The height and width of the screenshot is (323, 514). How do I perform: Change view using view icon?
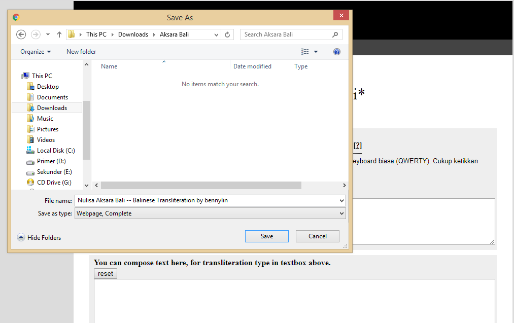[304, 51]
